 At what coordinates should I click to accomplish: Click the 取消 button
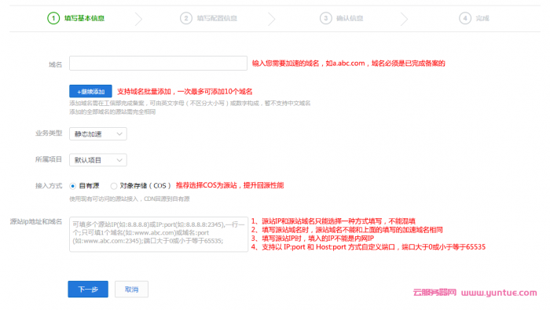click(x=131, y=290)
